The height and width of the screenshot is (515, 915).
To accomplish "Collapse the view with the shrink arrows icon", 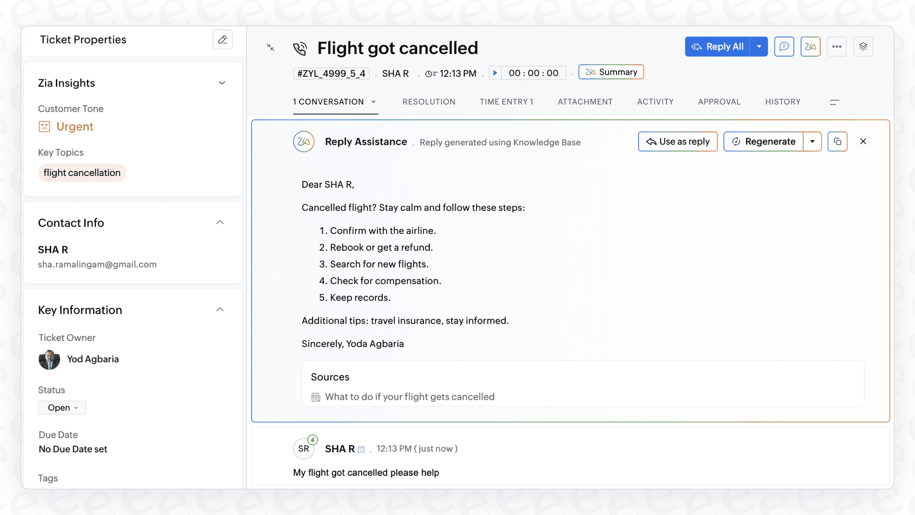I will 270,47.
